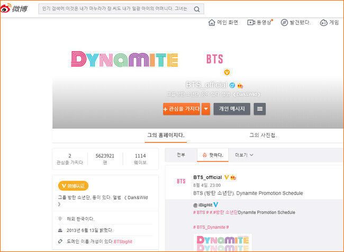Click 해외 한국이다 location text
344x252 pixels.
click(x=80, y=219)
